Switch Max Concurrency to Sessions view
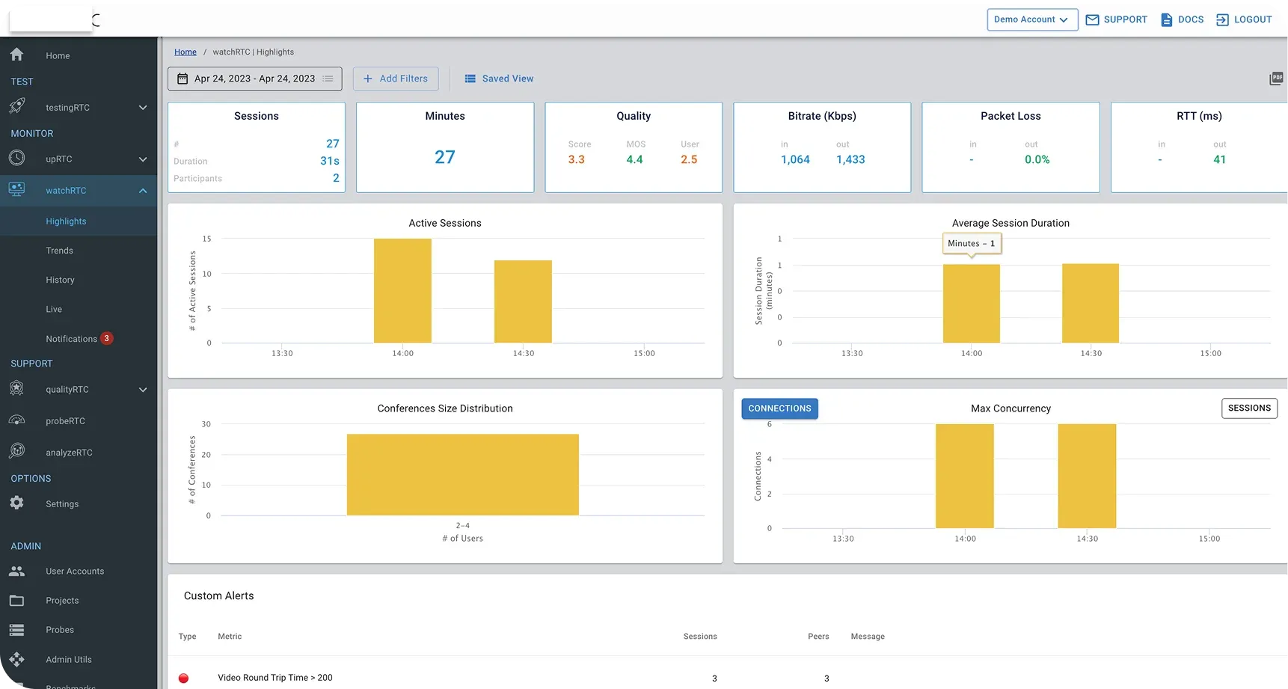 (1248, 408)
